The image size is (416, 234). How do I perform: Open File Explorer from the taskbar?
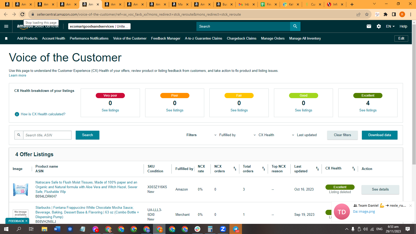[44, 229]
